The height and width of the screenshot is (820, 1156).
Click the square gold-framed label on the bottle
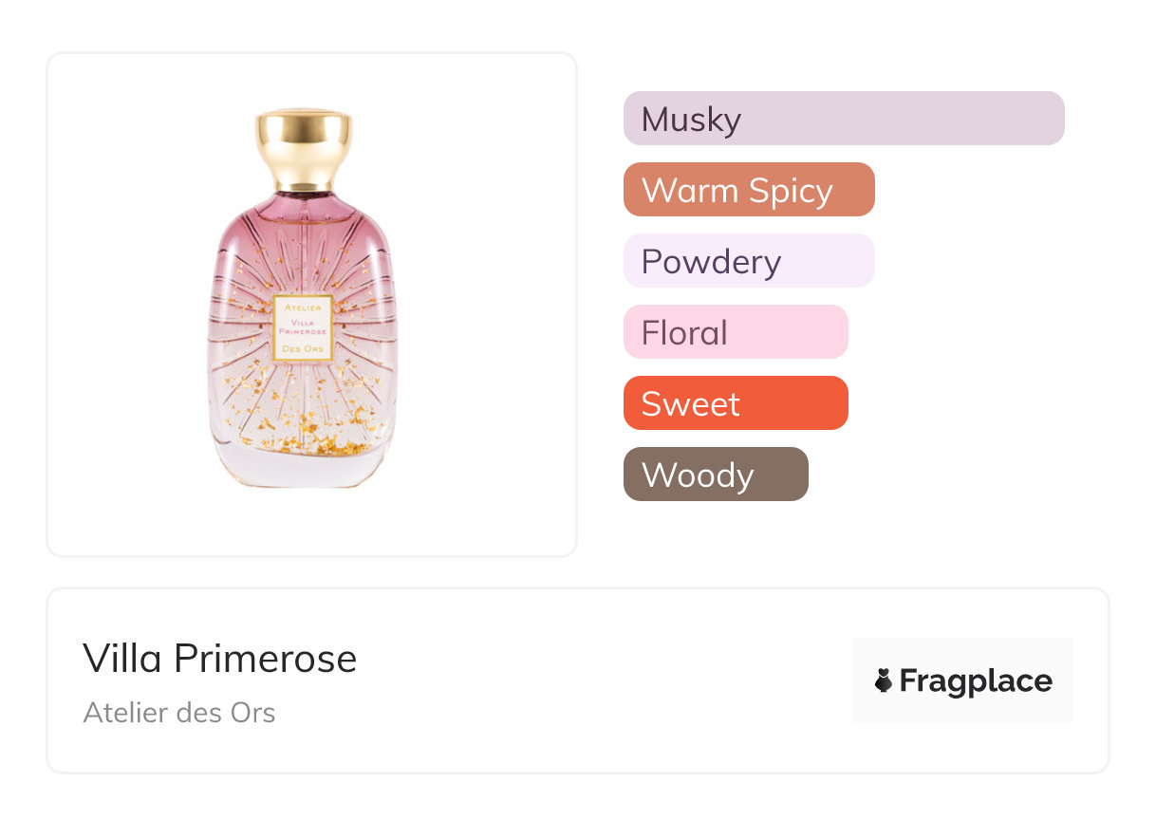point(303,327)
